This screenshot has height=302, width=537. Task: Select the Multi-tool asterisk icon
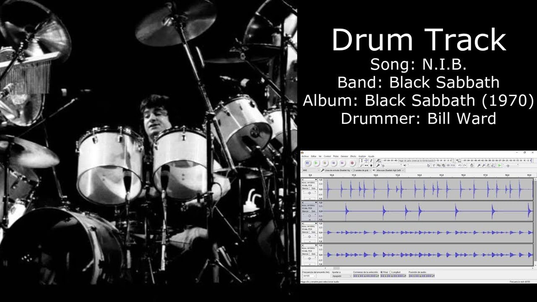point(371,165)
